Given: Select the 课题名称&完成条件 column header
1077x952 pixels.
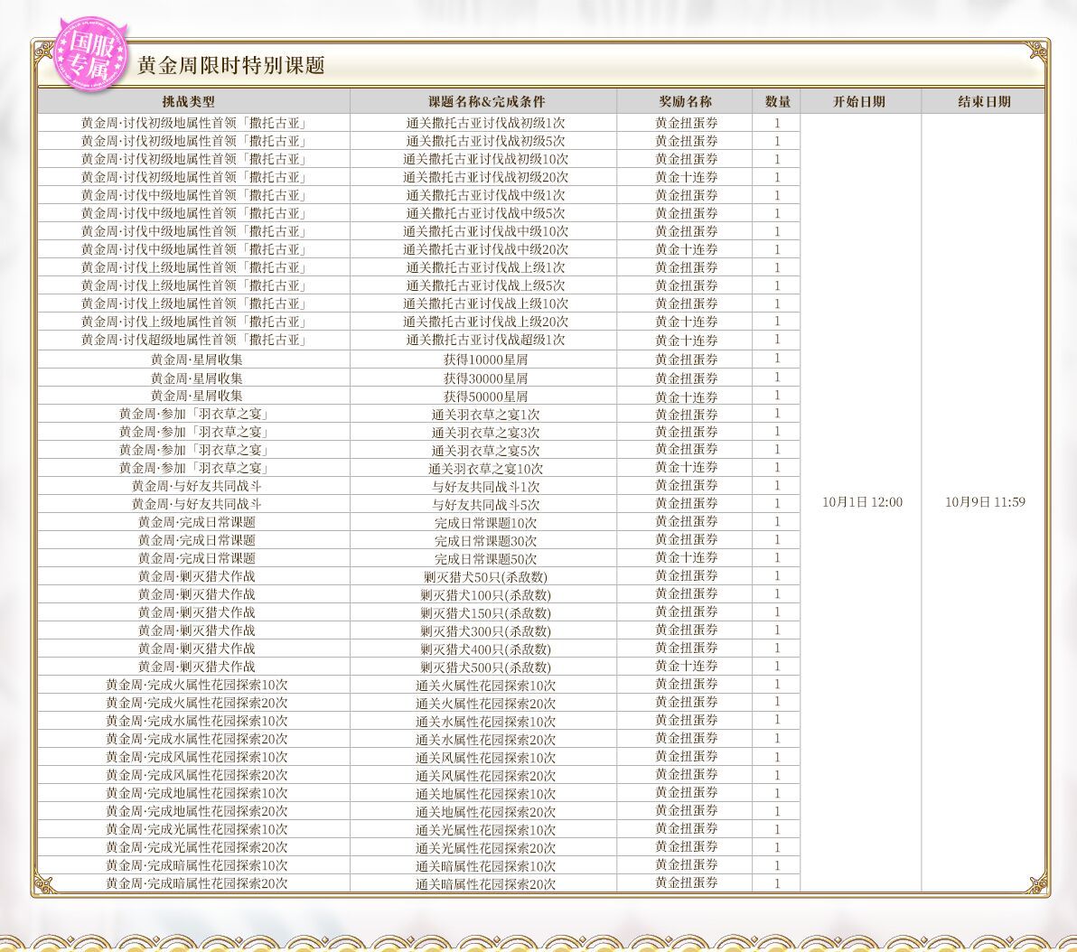Looking at the screenshot, I should [x=486, y=102].
